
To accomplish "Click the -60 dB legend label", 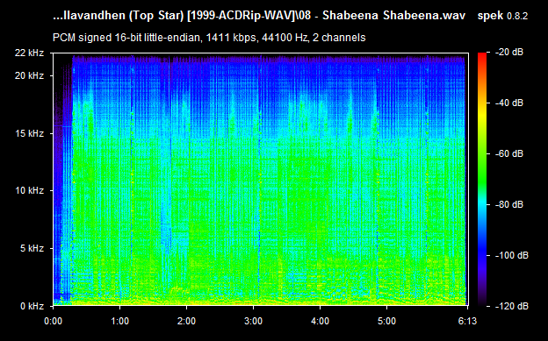I will point(509,153).
